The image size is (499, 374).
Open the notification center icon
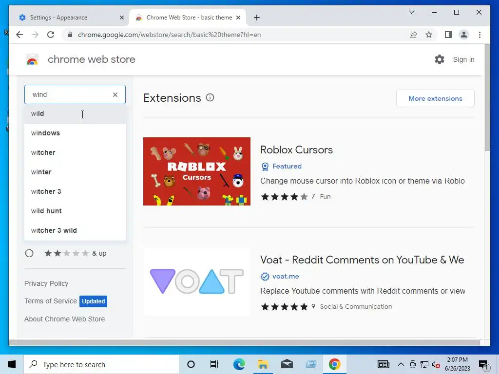click(x=483, y=364)
